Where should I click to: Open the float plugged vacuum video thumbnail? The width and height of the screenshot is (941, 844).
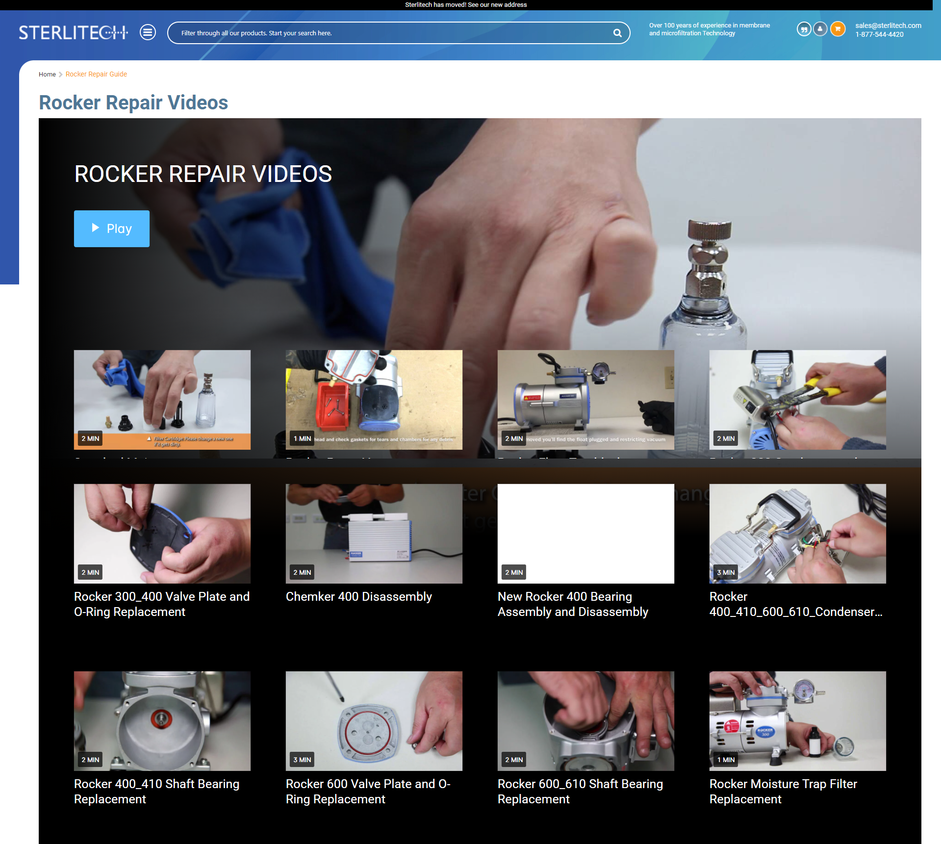[586, 400]
